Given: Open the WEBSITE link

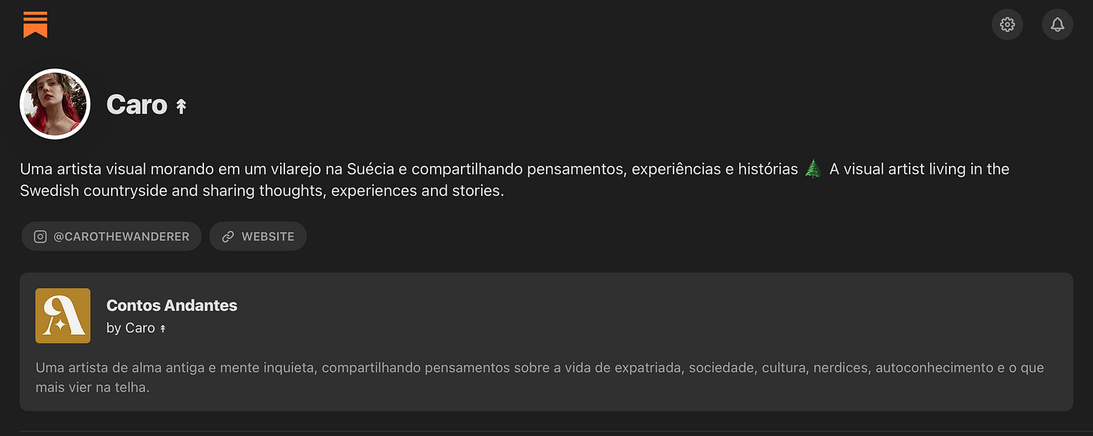Looking at the screenshot, I should coord(257,236).
